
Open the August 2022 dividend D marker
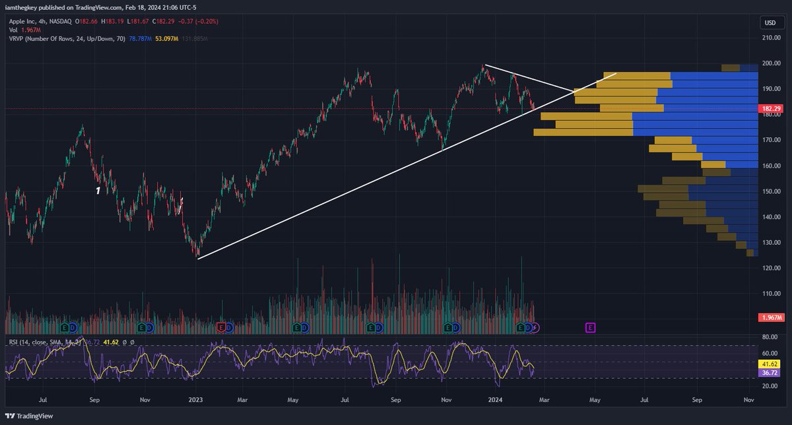(x=72, y=327)
